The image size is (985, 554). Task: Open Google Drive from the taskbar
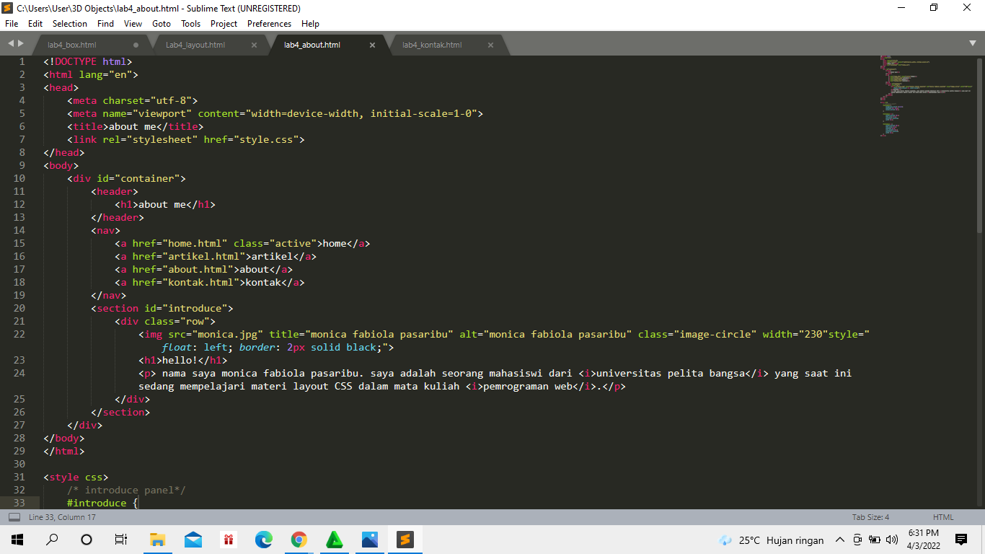click(334, 540)
